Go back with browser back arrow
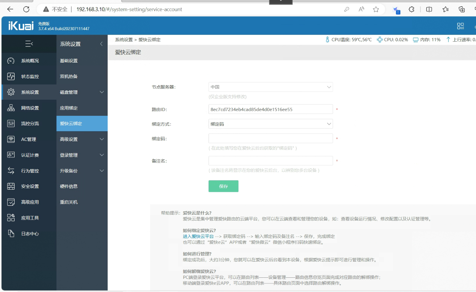Screen dimensions: 476x292 10,9
